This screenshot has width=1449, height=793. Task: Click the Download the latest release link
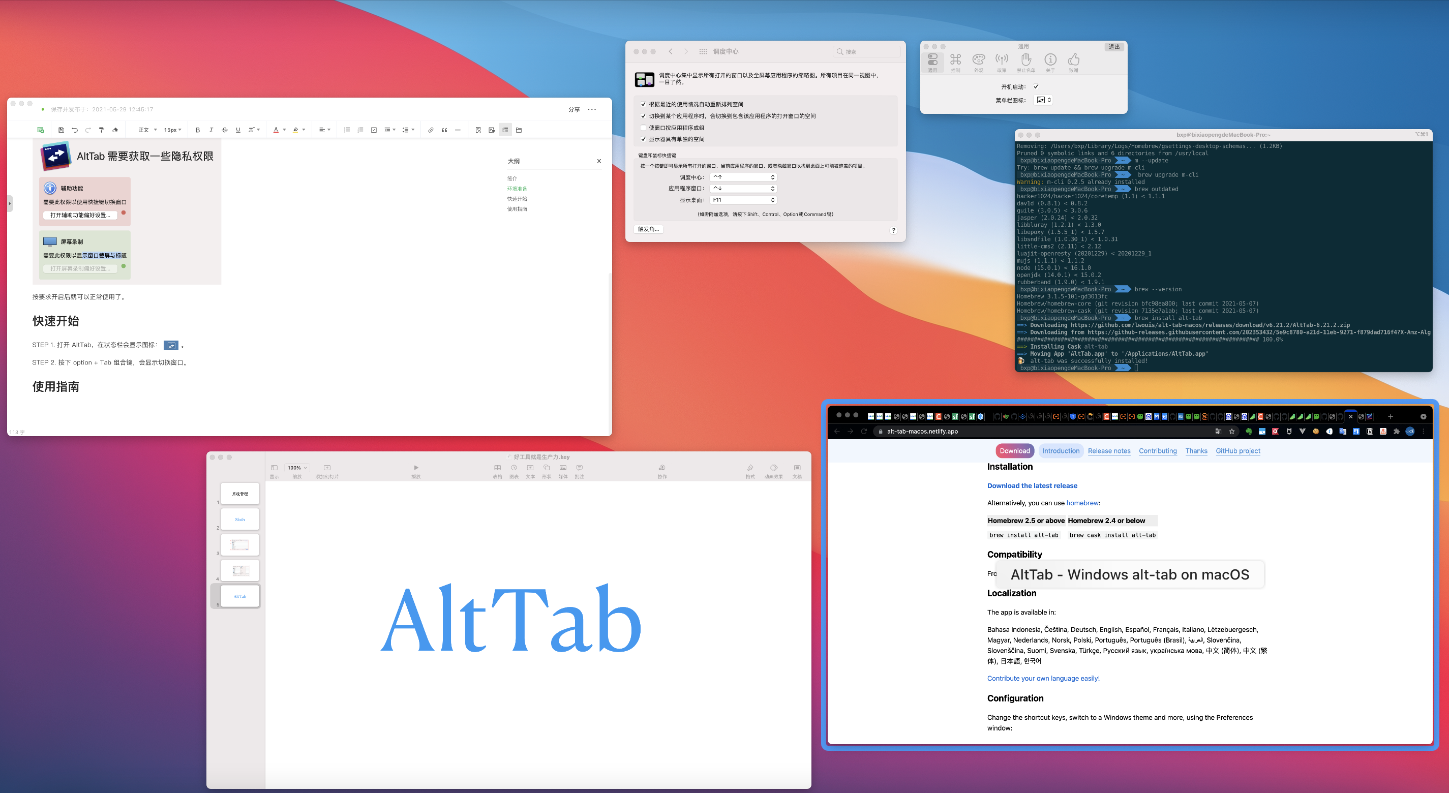click(1032, 486)
